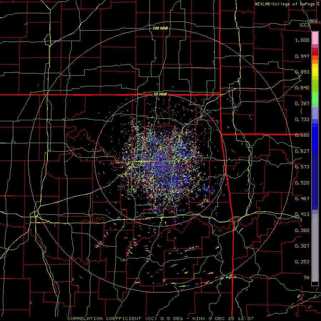Click the 50 NMI range ring label

[160, 95]
